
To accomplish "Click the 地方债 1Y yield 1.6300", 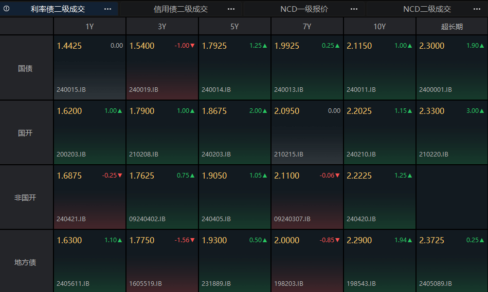I will tap(69, 240).
